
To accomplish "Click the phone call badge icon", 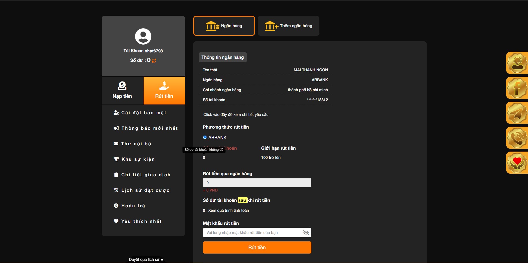I will (x=517, y=138).
